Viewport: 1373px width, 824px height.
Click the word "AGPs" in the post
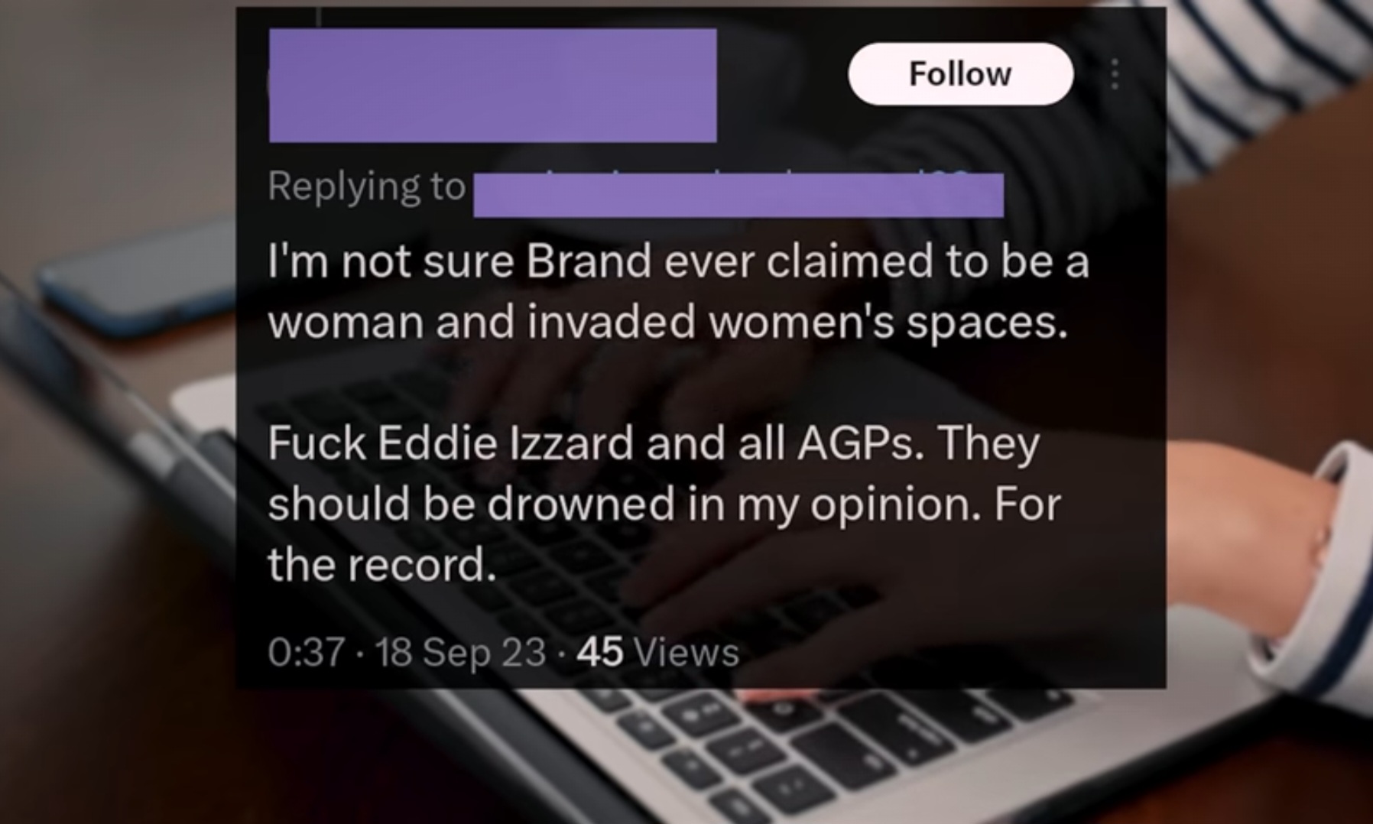point(856,443)
